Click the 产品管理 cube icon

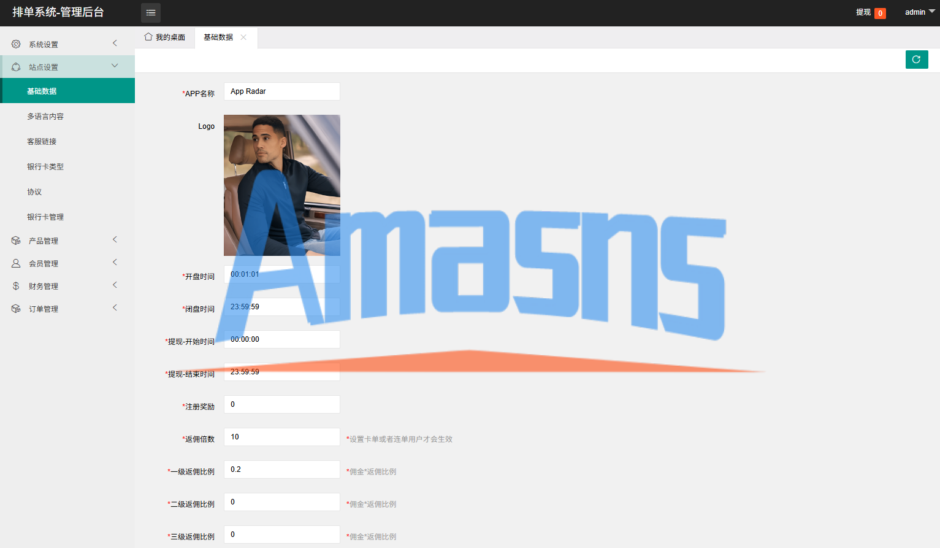click(x=16, y=241)
